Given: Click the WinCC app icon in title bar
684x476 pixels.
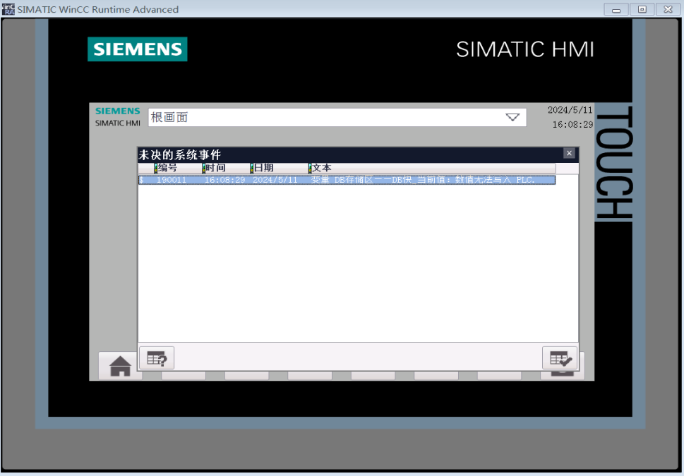Looking at the screenshot, I should point(8,8).
